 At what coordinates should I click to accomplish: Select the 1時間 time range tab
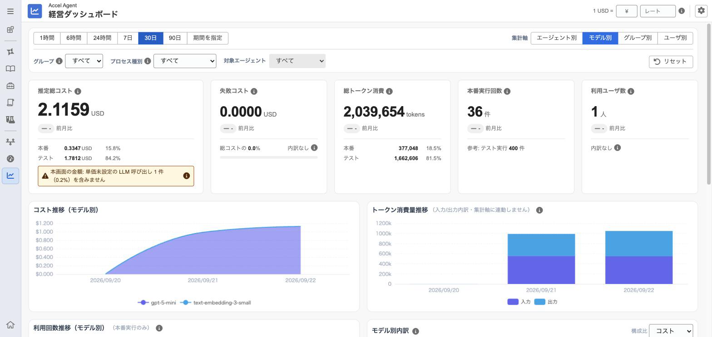47,38
